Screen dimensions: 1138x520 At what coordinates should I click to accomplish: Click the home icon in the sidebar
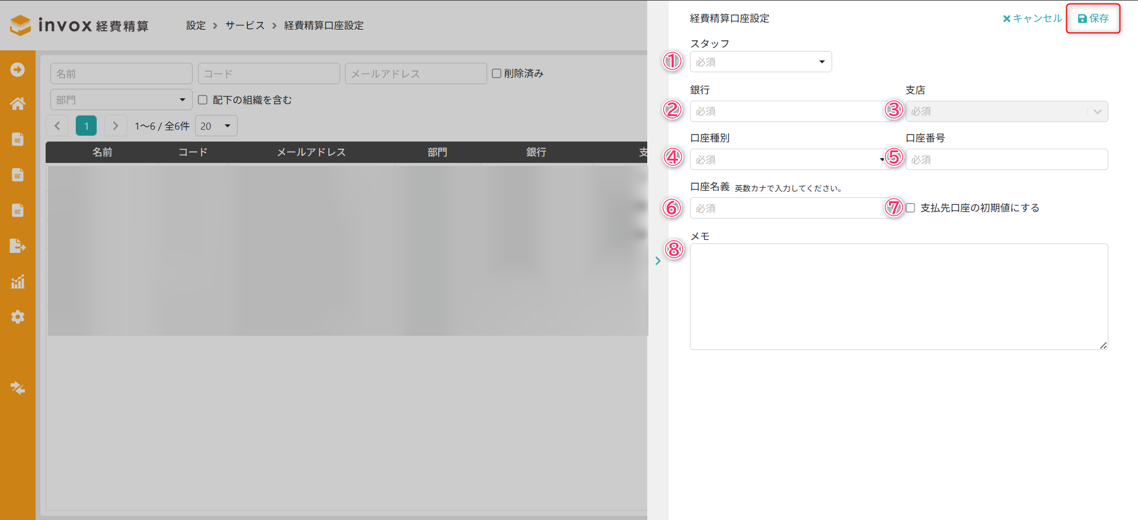[x=18, y=104]
